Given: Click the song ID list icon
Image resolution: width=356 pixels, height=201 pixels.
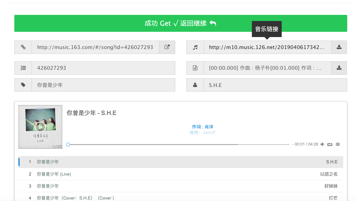Looking at the screenshot, I should point(23,68).
